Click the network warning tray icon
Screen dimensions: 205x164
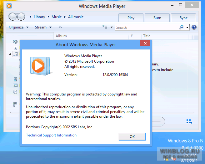[166, 158]
